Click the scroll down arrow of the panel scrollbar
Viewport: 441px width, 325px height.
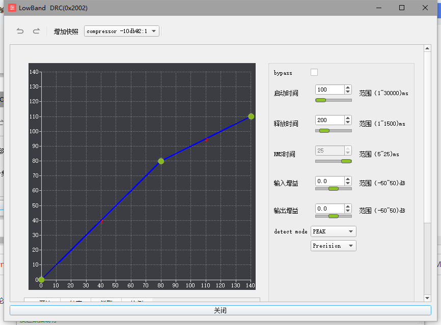(x=427, y=298)
